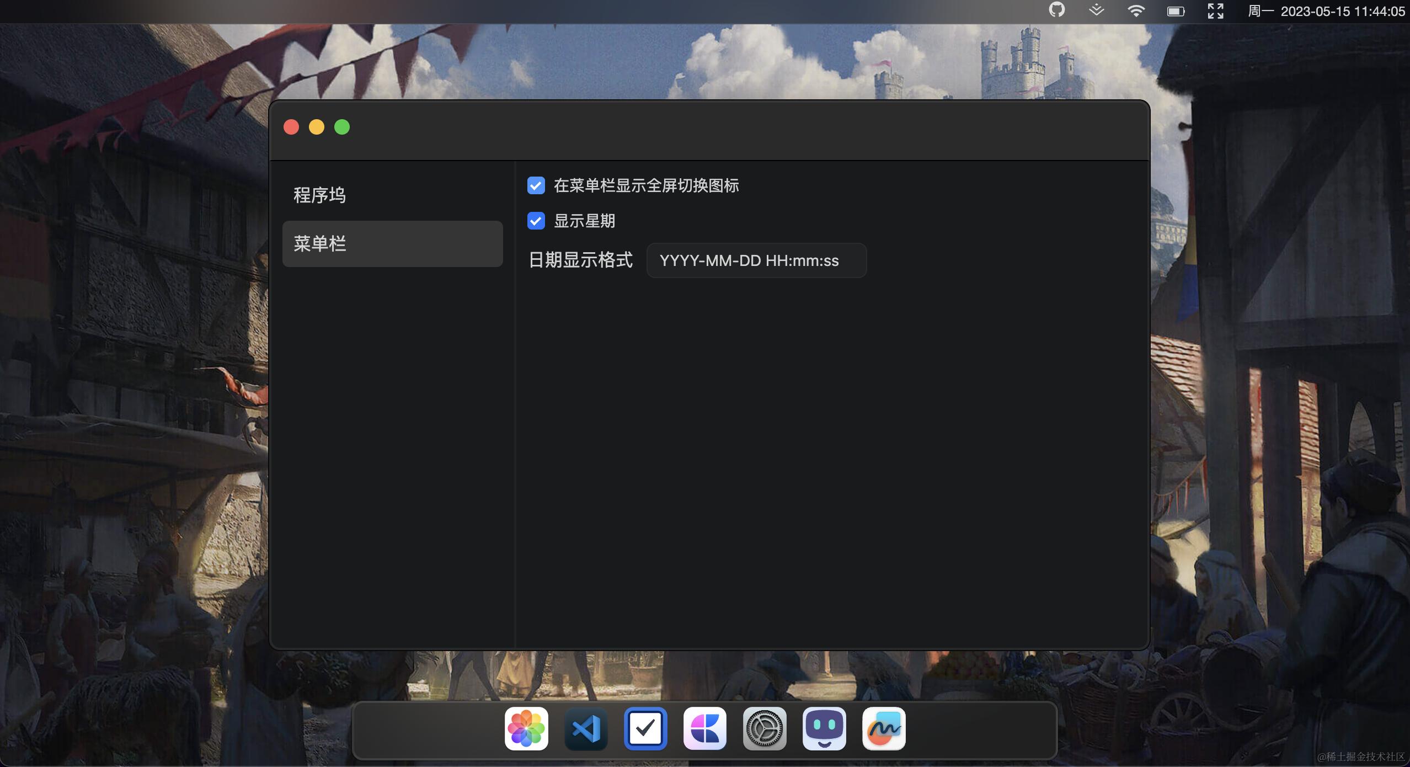Launch Visual Studio Code from the dock

[x=585, y=728]
